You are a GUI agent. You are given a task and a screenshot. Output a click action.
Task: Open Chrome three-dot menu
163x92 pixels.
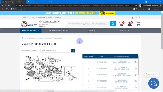click(x=161, y=6)
